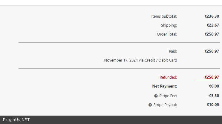Select the €236.30 items subtotal amount
This screenshot has width=222, height=124.
(212, 16)
